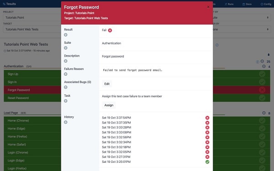
Task: Open the Project dropdown showing Tutorials Point
Action: click(32, 18)
